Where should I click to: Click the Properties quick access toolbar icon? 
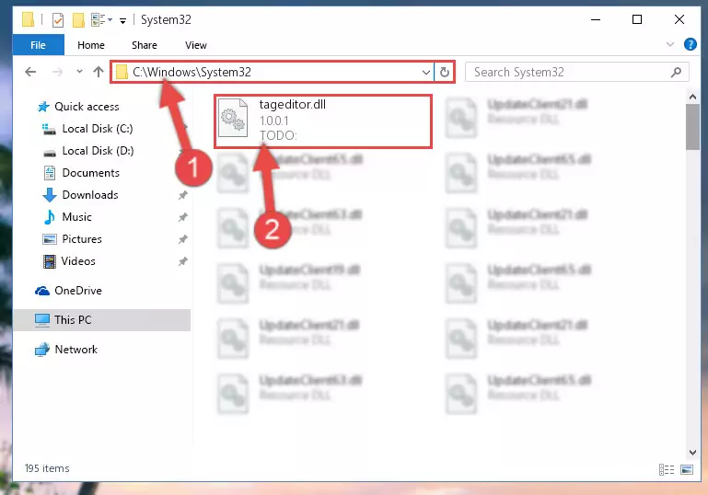pos(58,20)
